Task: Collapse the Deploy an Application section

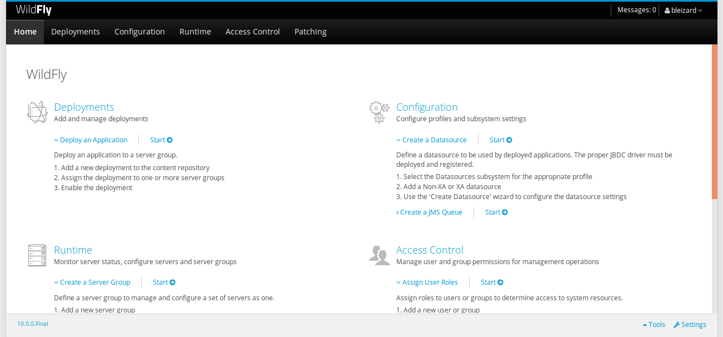Action: (x=91, y=140)
